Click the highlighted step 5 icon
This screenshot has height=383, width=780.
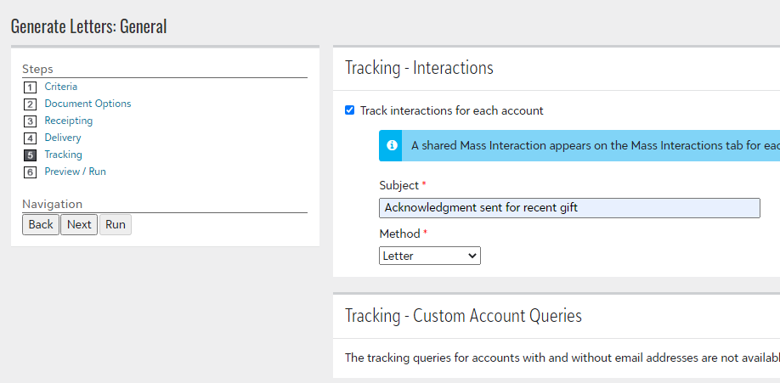click(30, 155)
